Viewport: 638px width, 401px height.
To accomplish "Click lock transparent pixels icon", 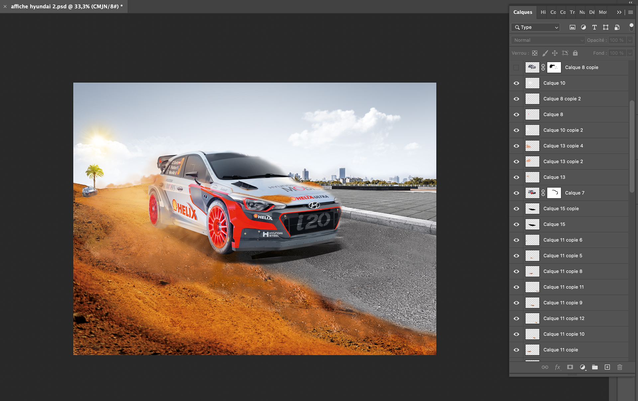I will (x=535, y=53).
